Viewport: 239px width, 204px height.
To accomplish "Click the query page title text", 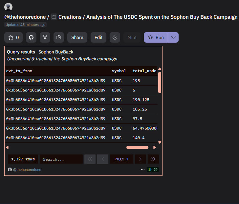I will tap(162, 17).
